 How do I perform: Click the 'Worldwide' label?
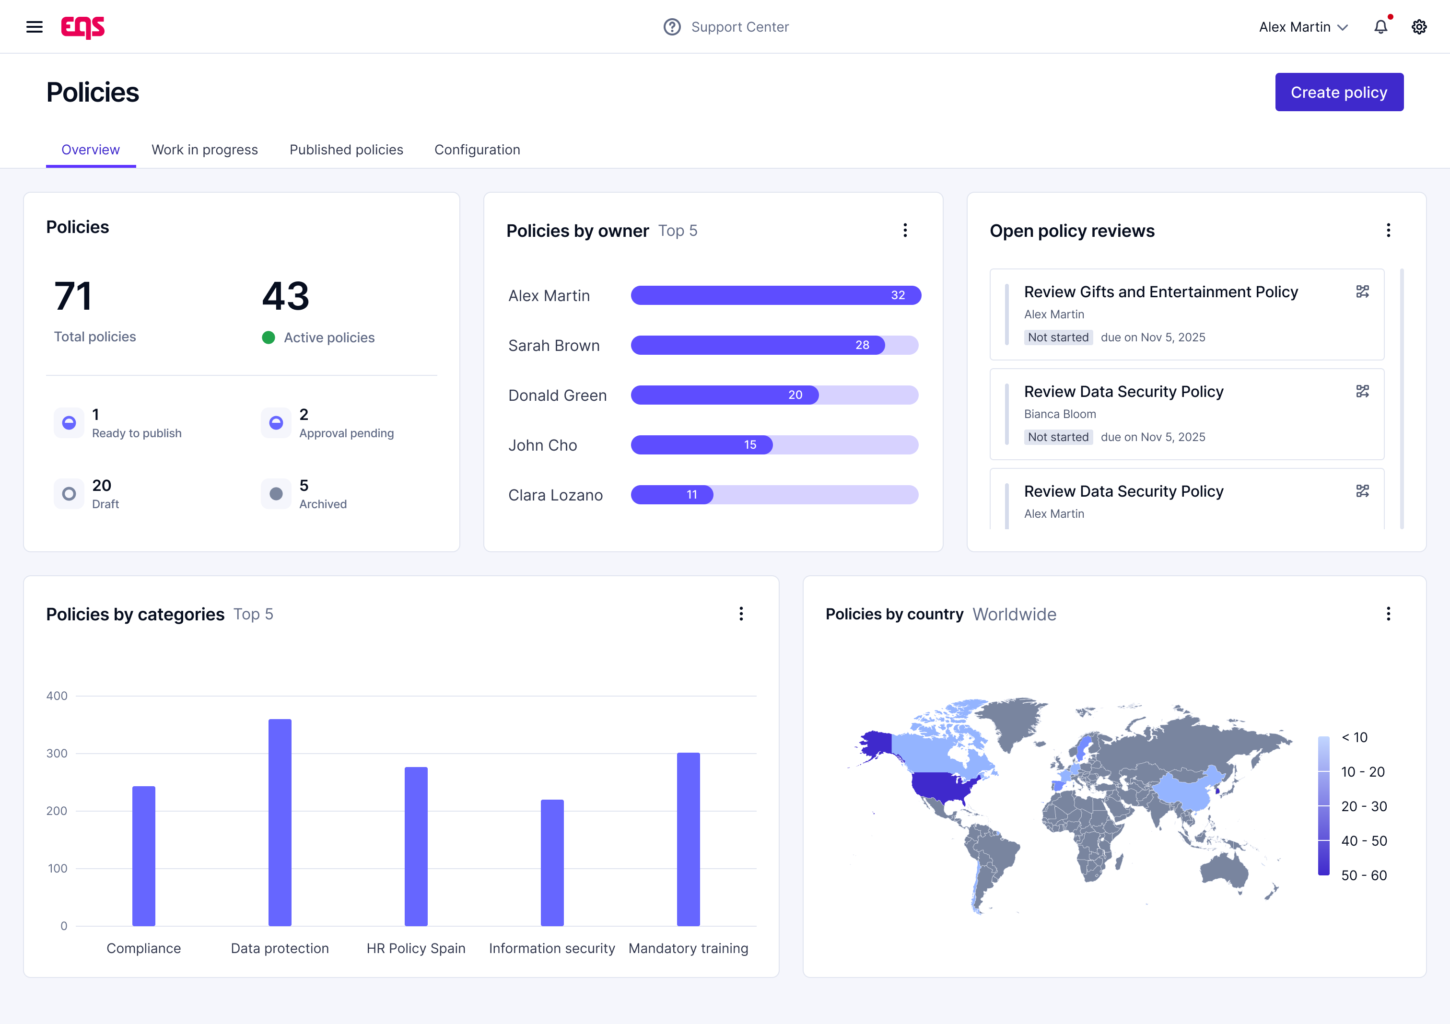tap(1014, 614)
